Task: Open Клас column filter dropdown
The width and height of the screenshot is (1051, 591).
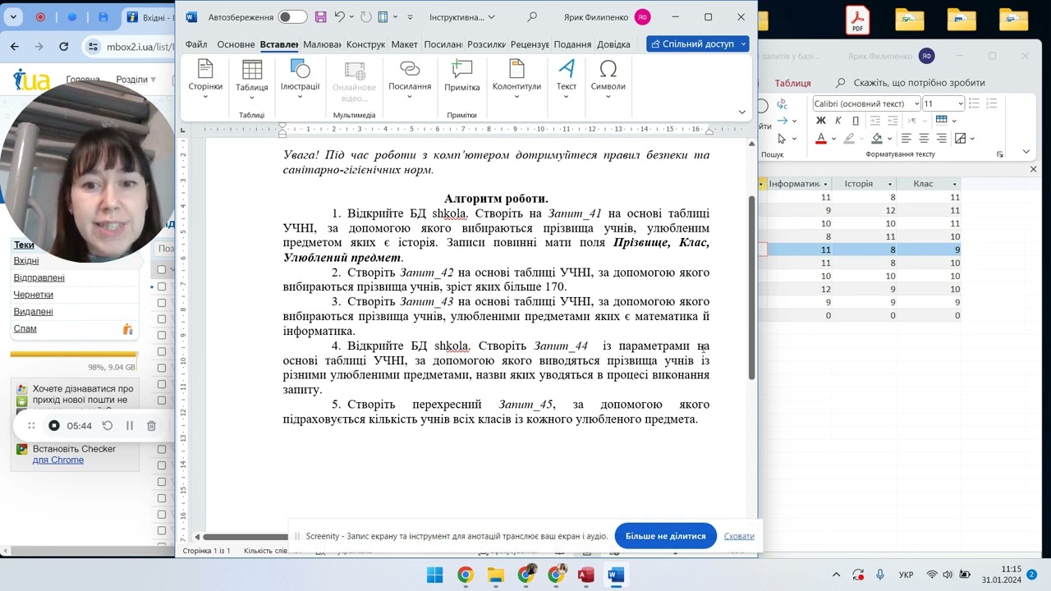Action: click(x=954, y=184)
